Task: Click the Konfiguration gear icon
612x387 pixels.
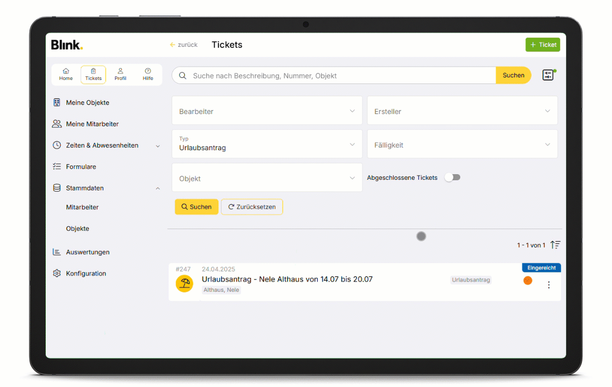Action: tap(57, 273)
